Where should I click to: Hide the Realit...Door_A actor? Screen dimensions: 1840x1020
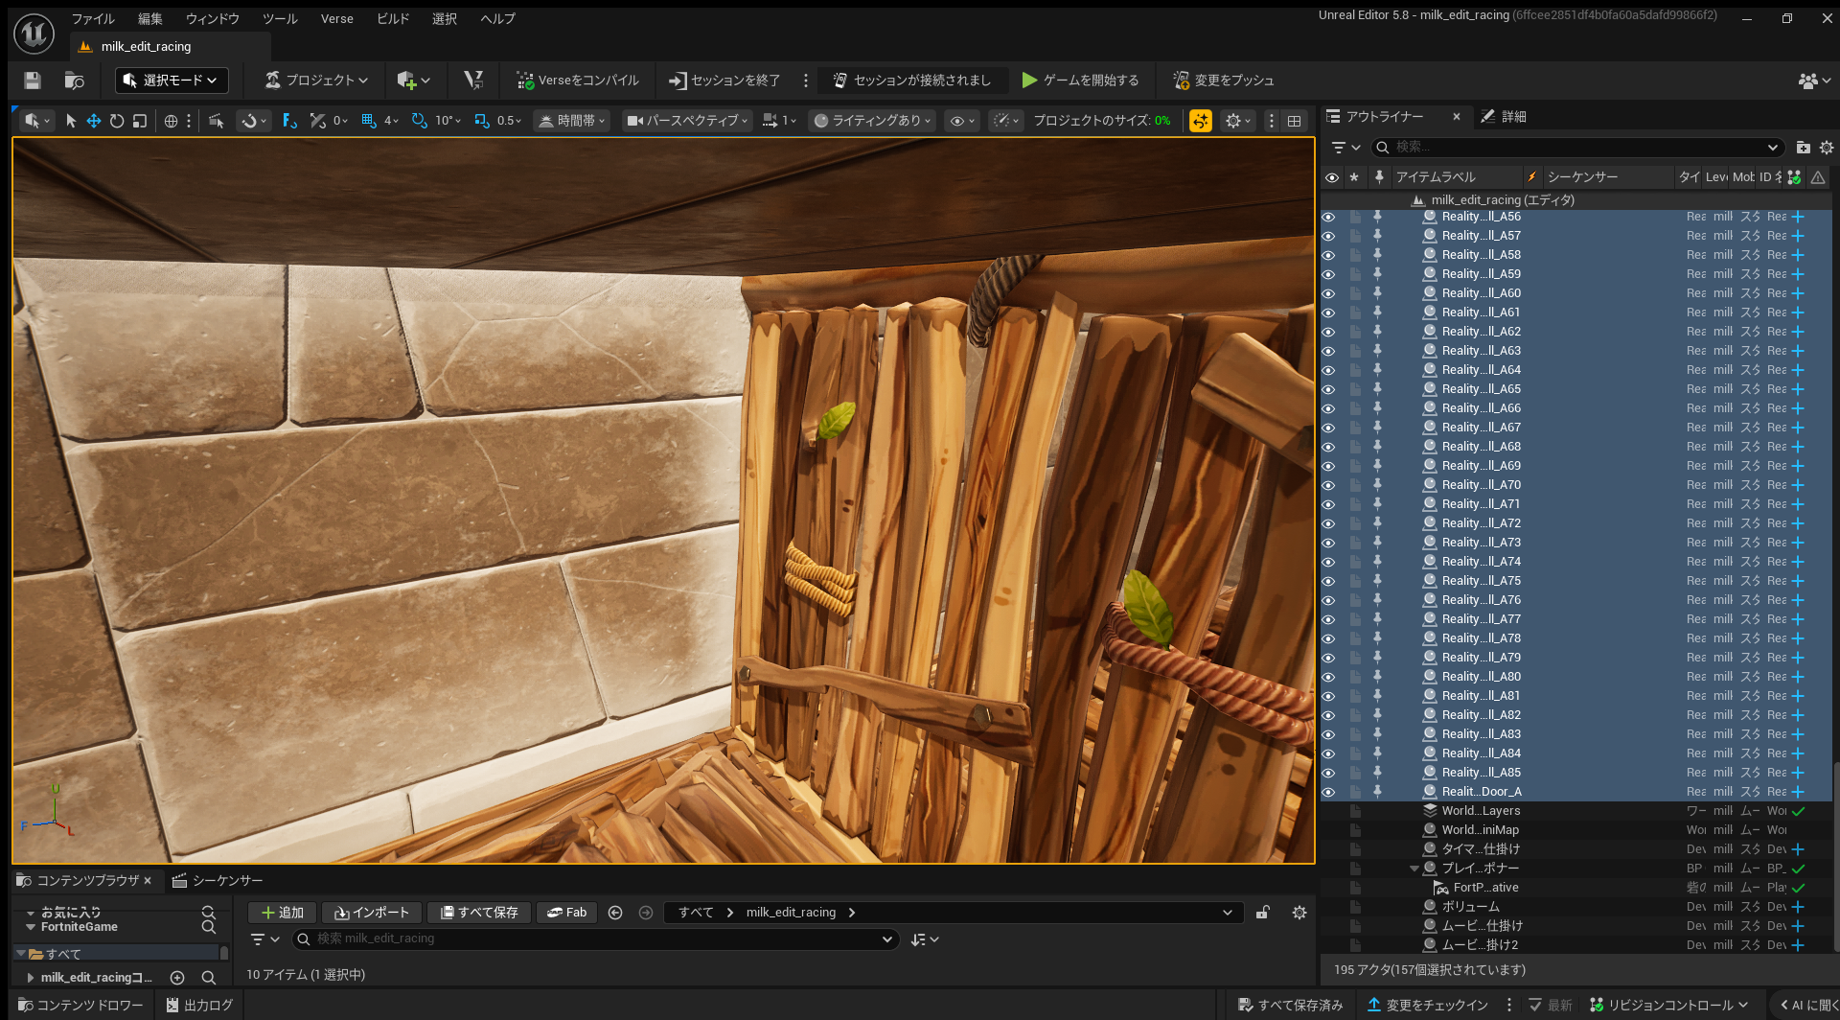coord(1328,792)
